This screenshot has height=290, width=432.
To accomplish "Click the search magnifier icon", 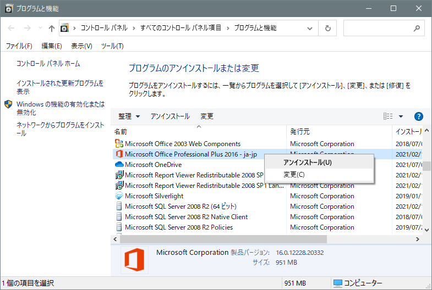I will pyautogui.click(x=418, y=28).
